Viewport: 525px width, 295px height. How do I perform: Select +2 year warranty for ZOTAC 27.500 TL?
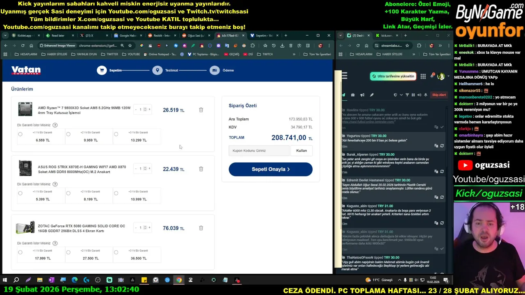(68, 252)
